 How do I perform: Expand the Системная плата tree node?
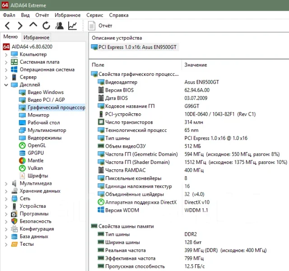[6, 62]
